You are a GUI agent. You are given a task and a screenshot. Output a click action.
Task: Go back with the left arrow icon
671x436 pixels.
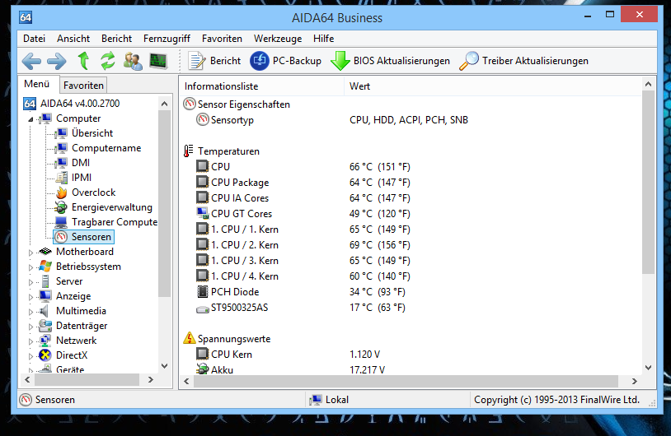click(x=31, y=62)
